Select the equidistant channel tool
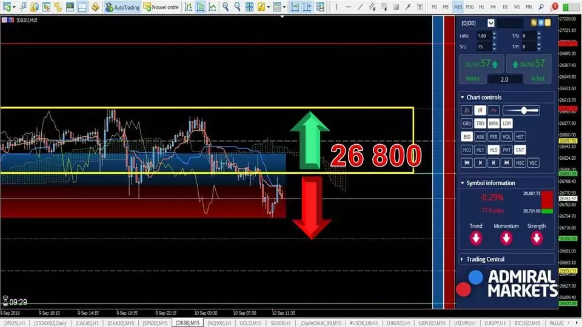 click(372, 7)
